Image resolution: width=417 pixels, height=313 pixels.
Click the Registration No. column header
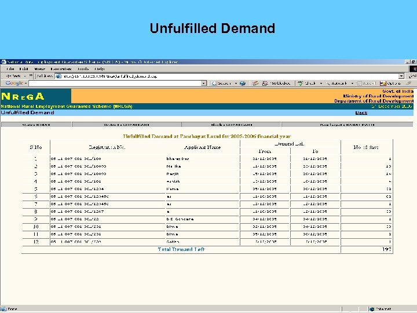coord(107,147)
